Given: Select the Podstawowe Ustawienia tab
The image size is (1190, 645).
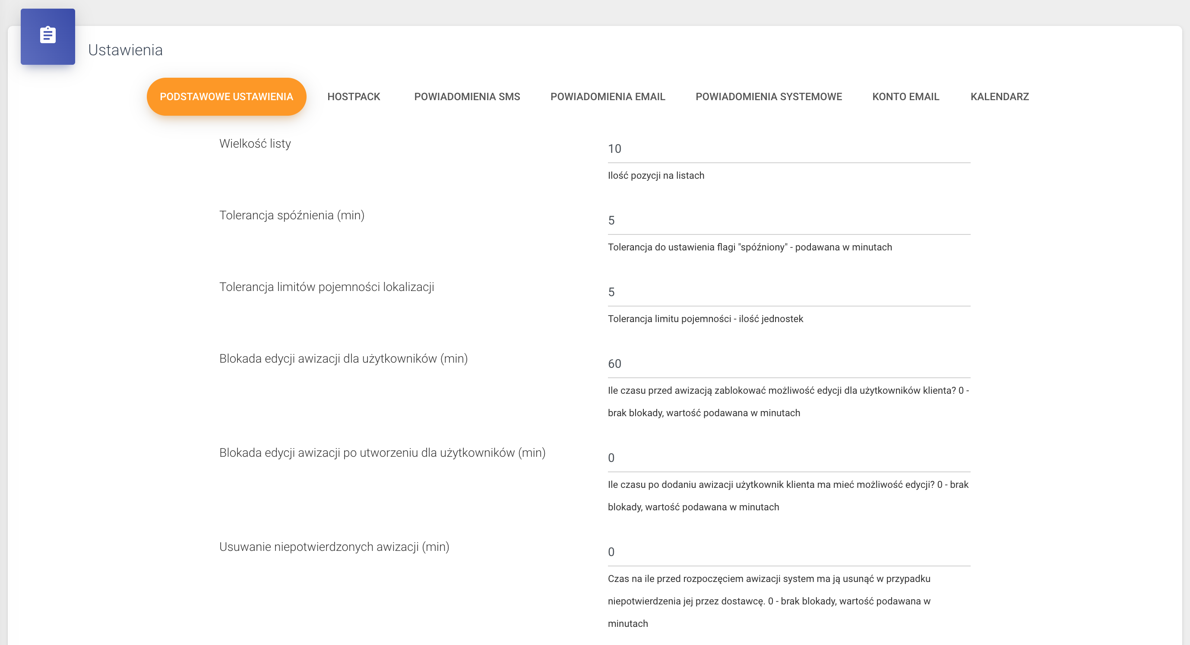Looking at the screenshot, I should (226, 97).
